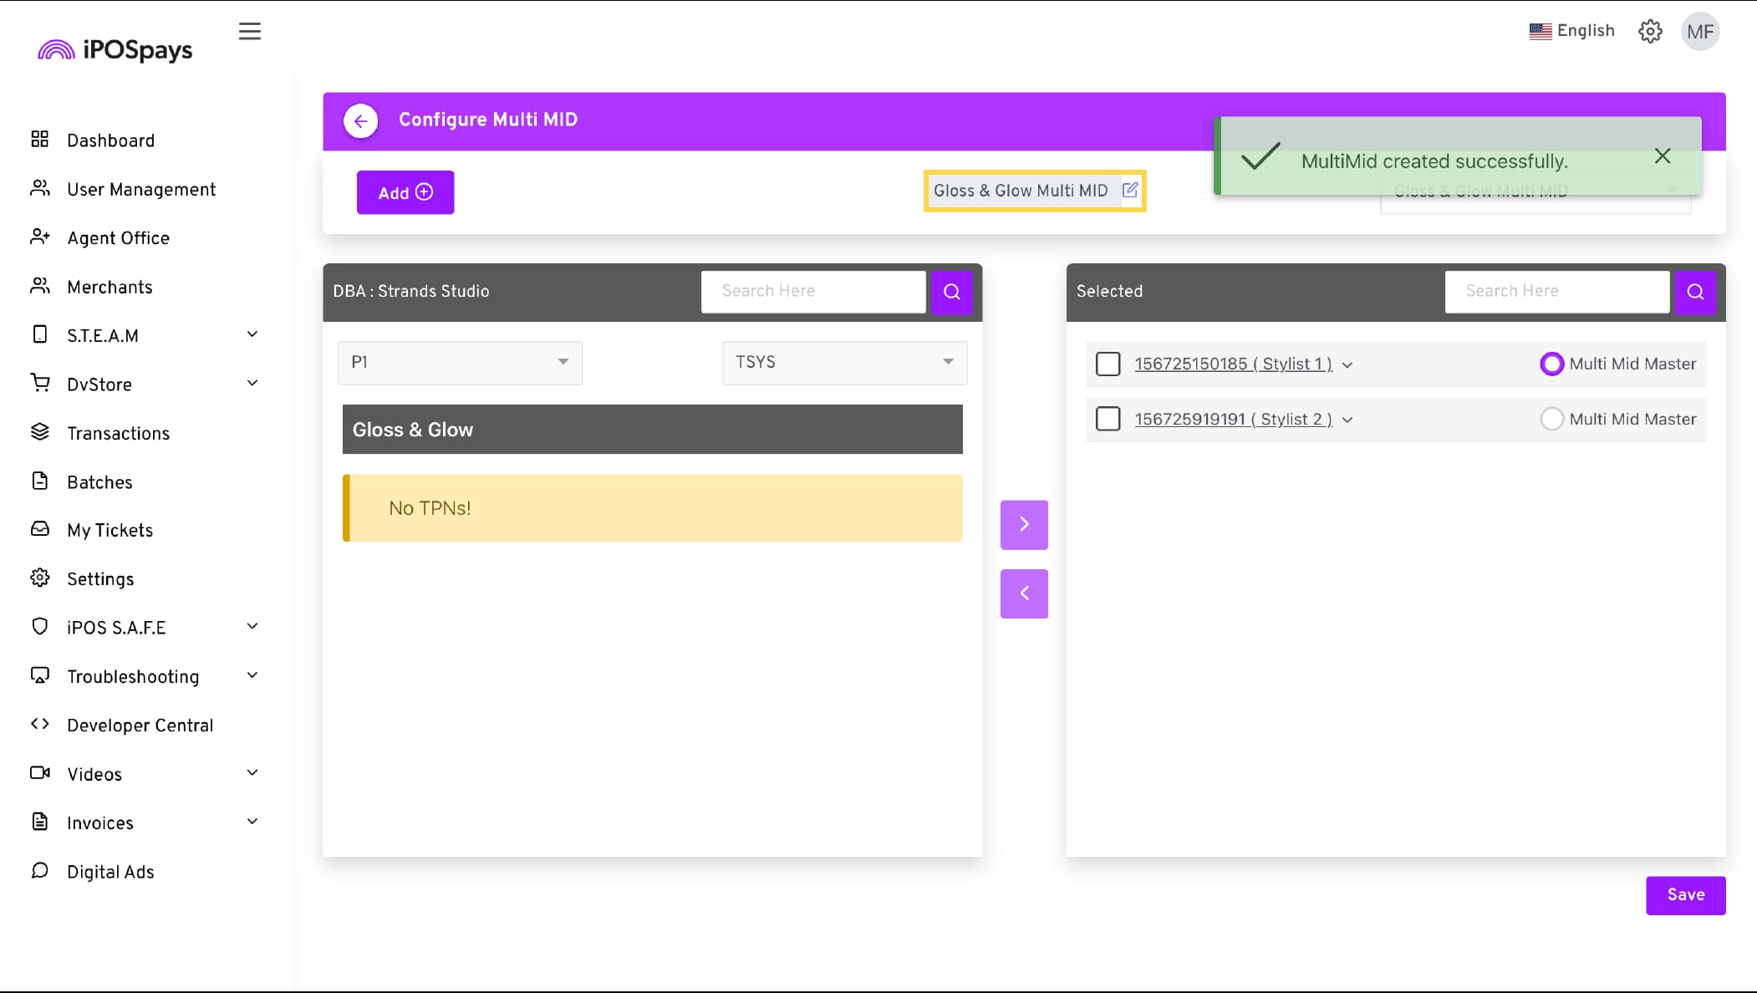Click the Add button
Viewport: 1757px width, 993px height.
[x=405, y=193]
